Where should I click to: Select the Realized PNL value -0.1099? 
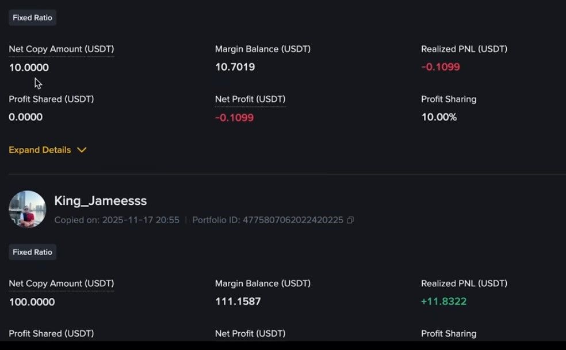(441, 67)
